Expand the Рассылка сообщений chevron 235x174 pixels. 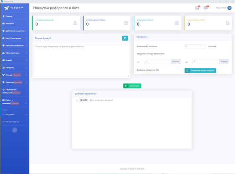pyautogui.click(x=26, y=45)
